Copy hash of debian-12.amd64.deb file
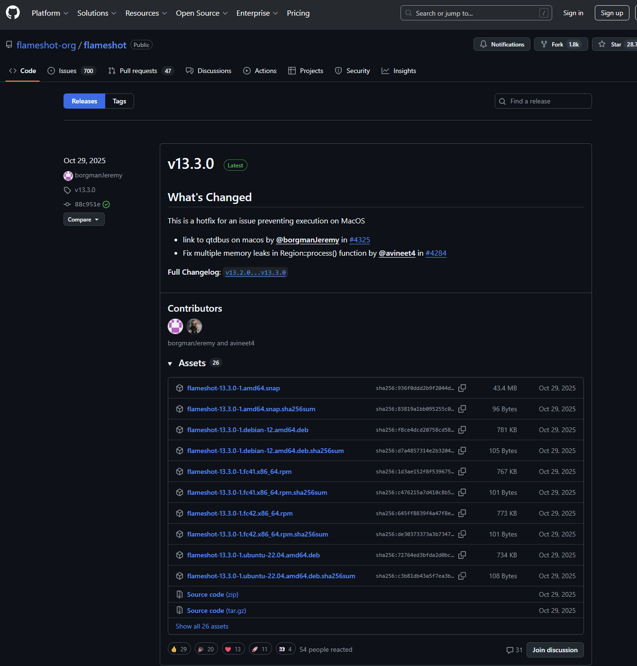The height and width of the screenshot is (666, 637). pyautogui.click(x=462, y=430)
